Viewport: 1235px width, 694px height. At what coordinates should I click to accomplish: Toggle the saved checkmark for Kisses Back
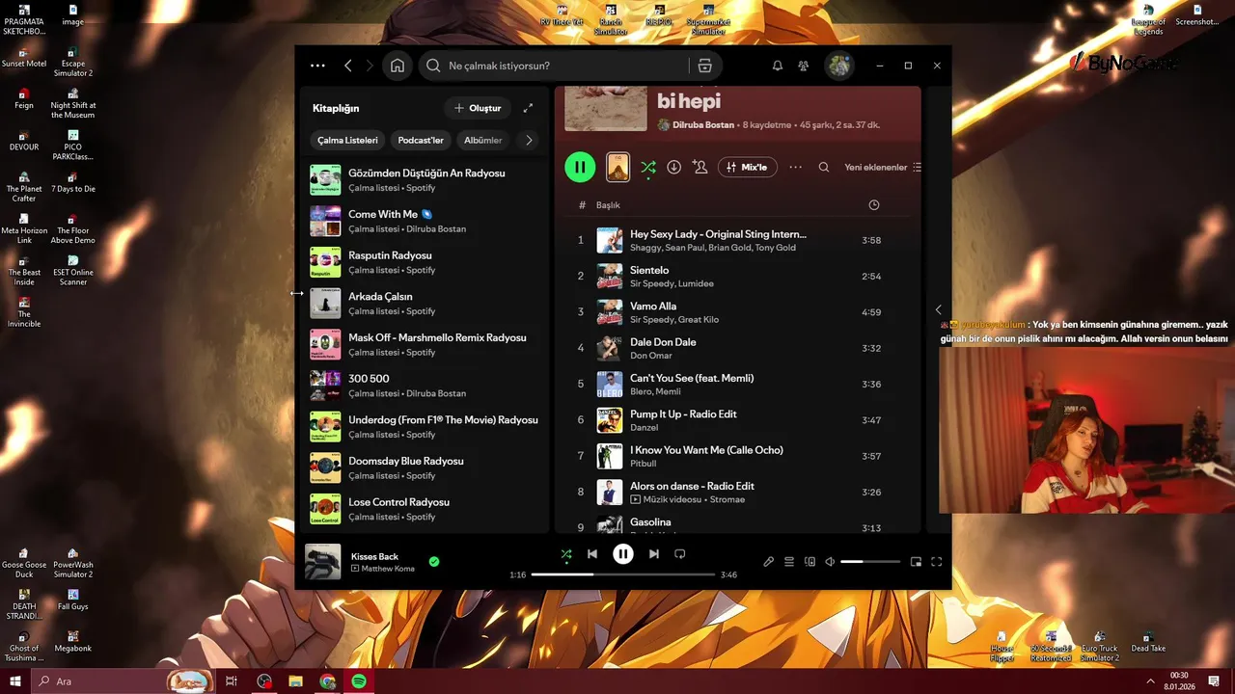434,561
